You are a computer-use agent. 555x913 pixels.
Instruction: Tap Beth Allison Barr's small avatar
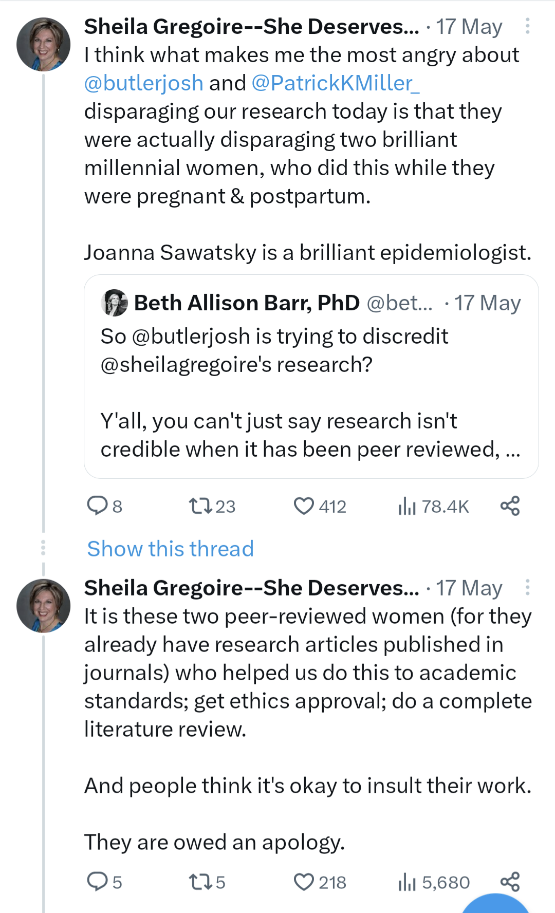(x=115, y=303)
